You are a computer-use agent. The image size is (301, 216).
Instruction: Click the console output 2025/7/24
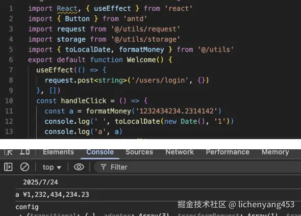(40, 182)
